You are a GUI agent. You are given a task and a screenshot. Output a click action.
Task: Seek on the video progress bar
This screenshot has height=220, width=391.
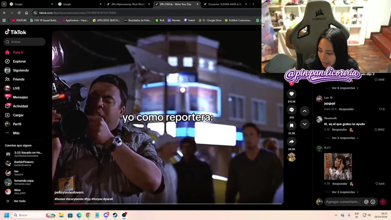pos(168,204)
